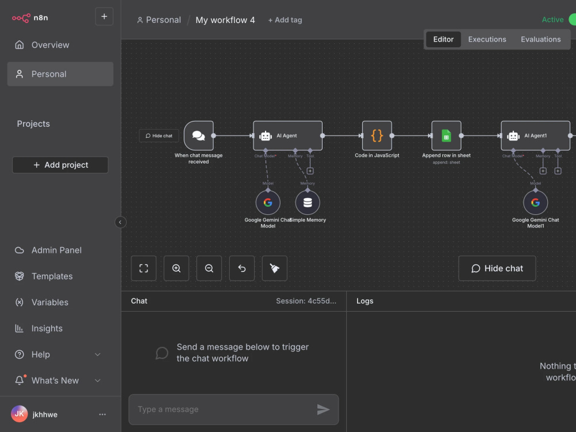Click the Overview home icon
The width and height of the screenshot is (576, 432).
click(20, 45)
